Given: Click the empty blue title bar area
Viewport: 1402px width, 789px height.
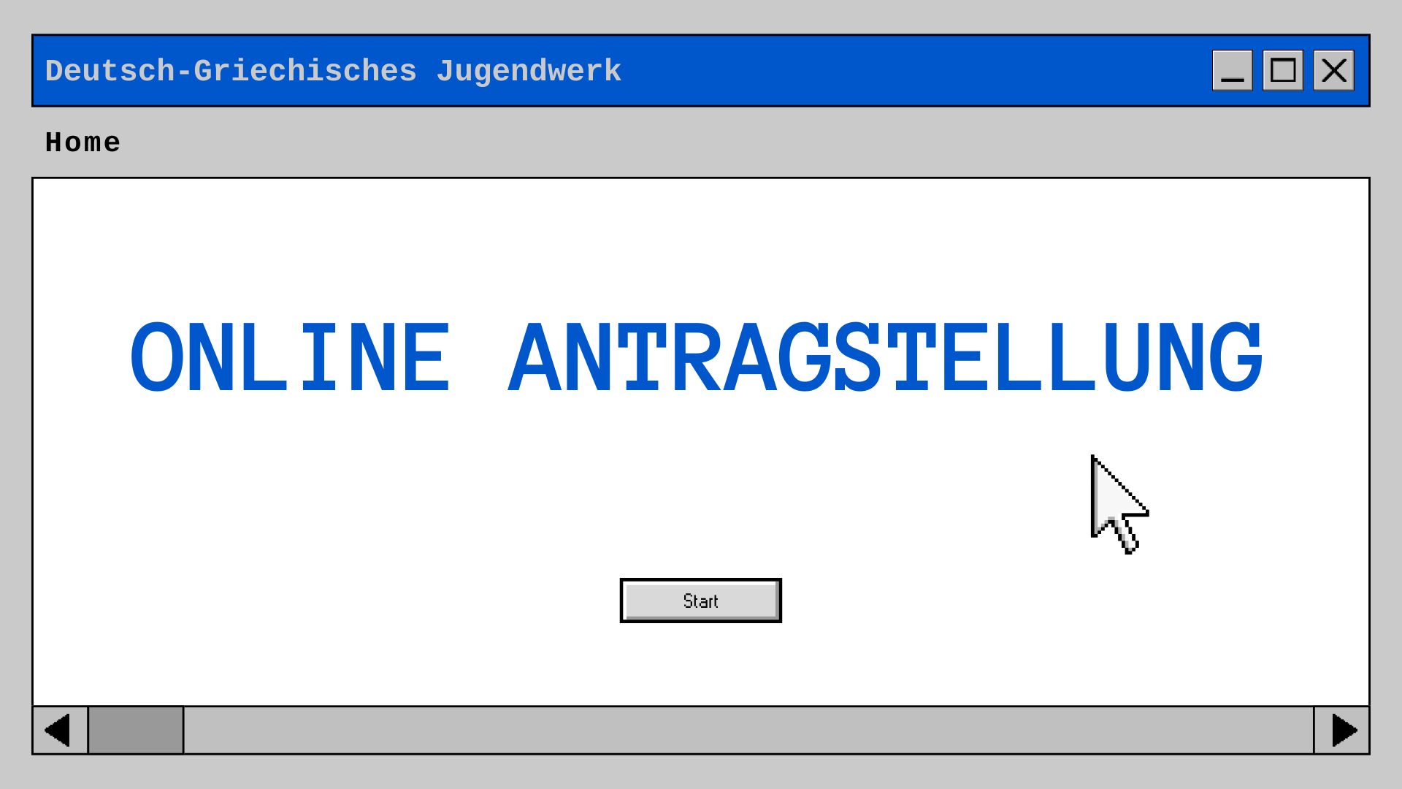Looking at the screenshot, I should 913,71.
